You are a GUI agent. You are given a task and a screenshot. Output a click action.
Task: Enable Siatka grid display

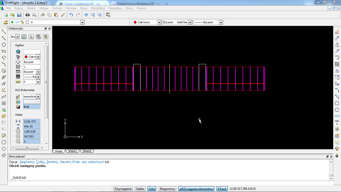(x=140, y=189)
